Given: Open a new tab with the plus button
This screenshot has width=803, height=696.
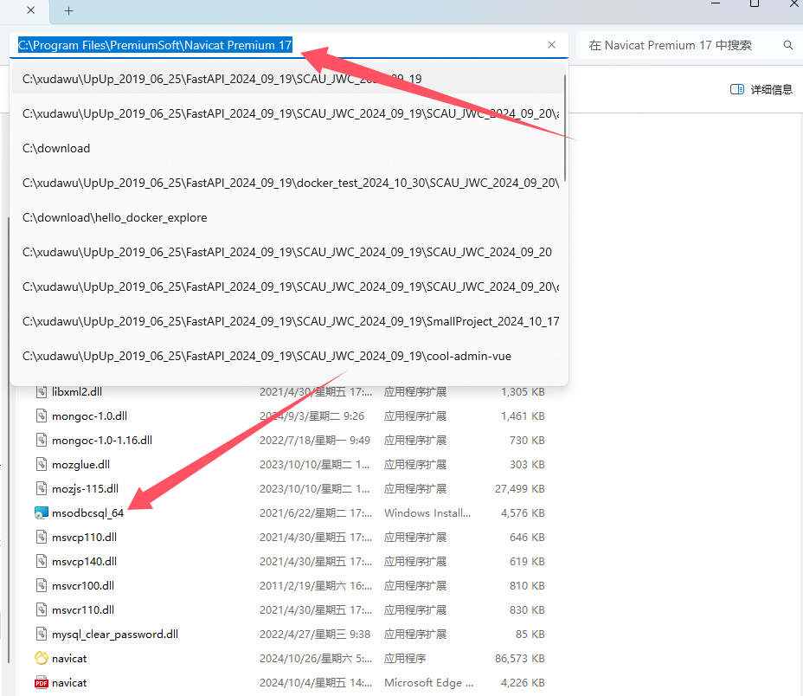Looking at the screenshot, I should coord(68,10).
